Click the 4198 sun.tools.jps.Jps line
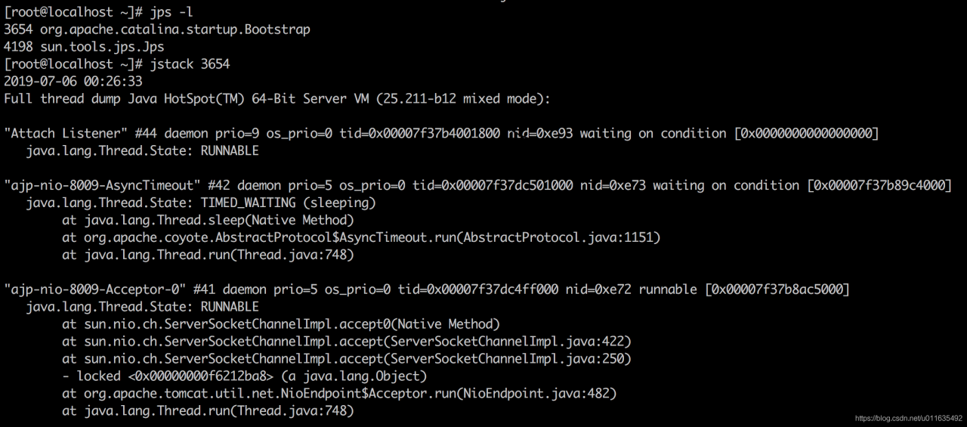Screen dimensions: 967x427 [84, 47]
